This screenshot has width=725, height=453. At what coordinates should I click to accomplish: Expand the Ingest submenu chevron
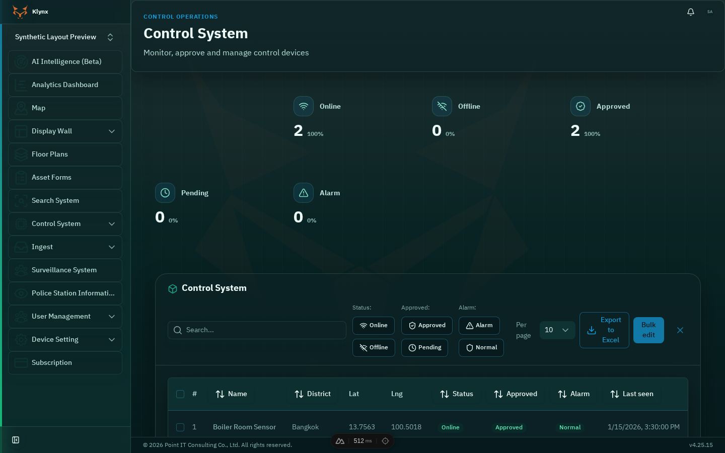point(112,247)
